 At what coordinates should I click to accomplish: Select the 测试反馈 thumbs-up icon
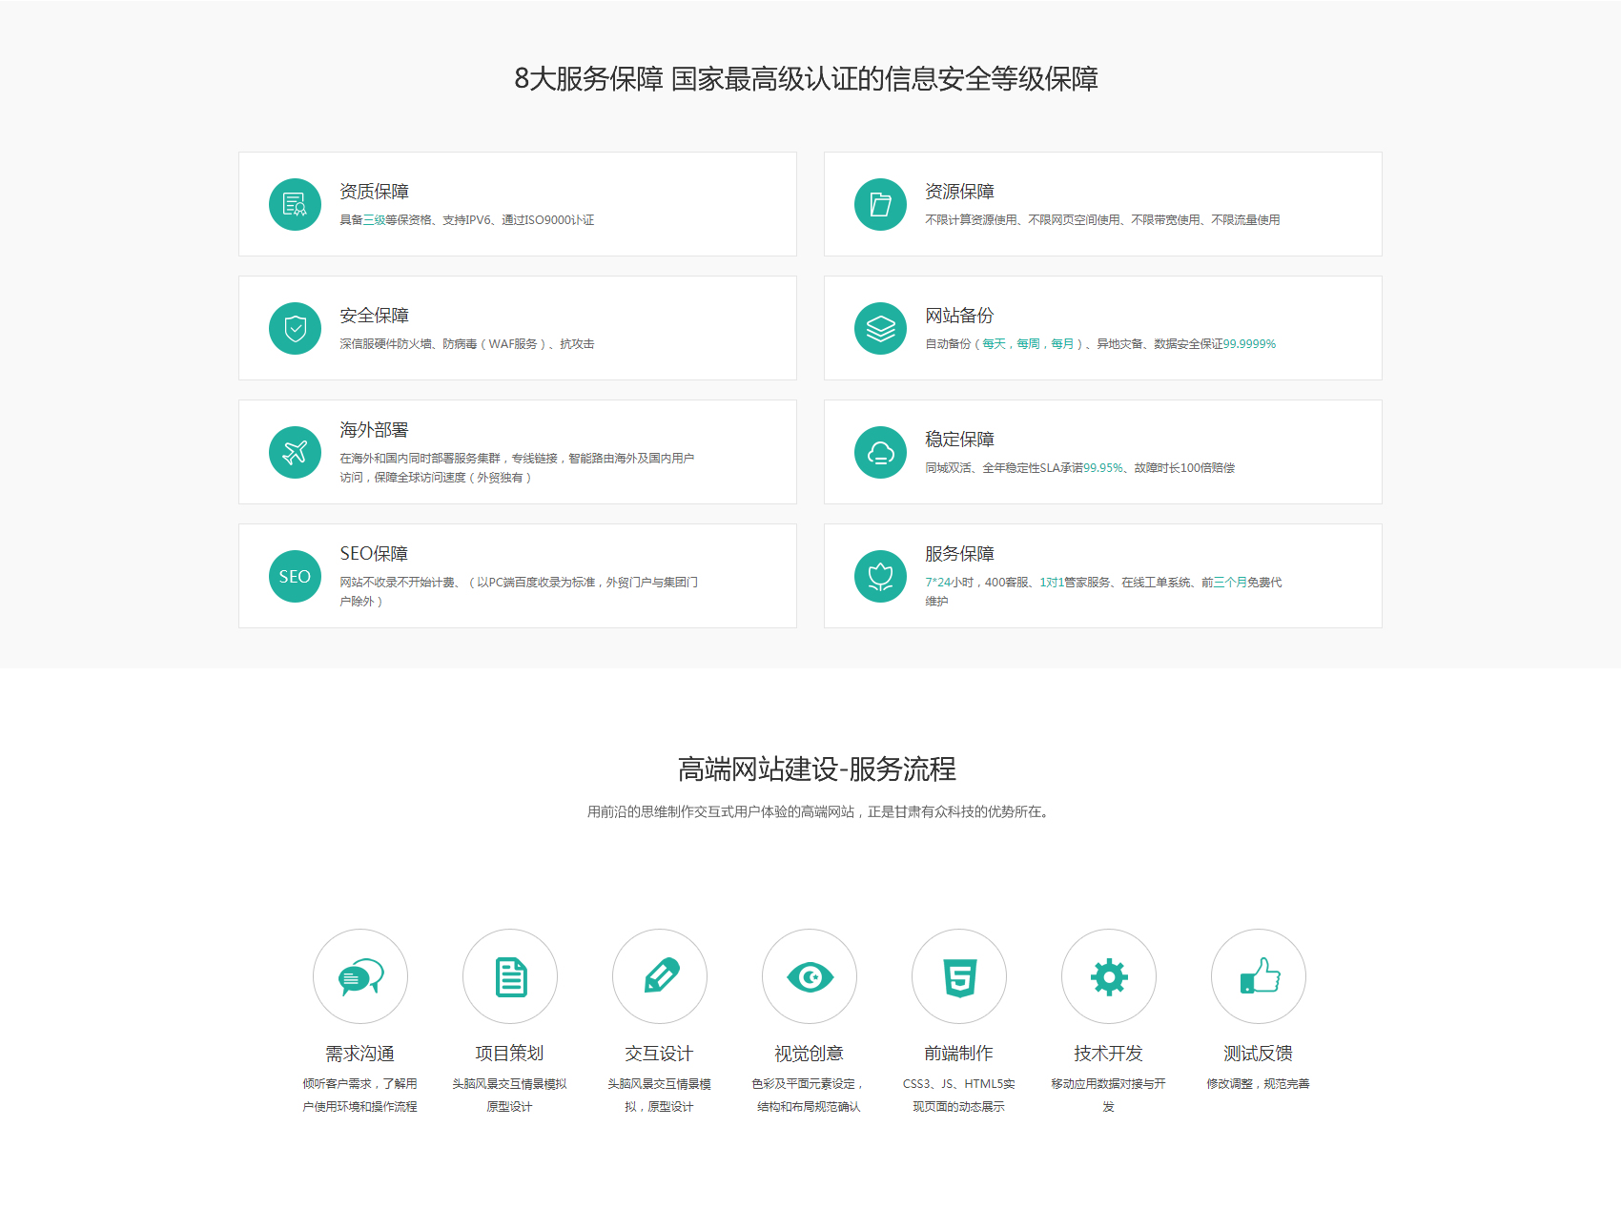(1259, 976)
